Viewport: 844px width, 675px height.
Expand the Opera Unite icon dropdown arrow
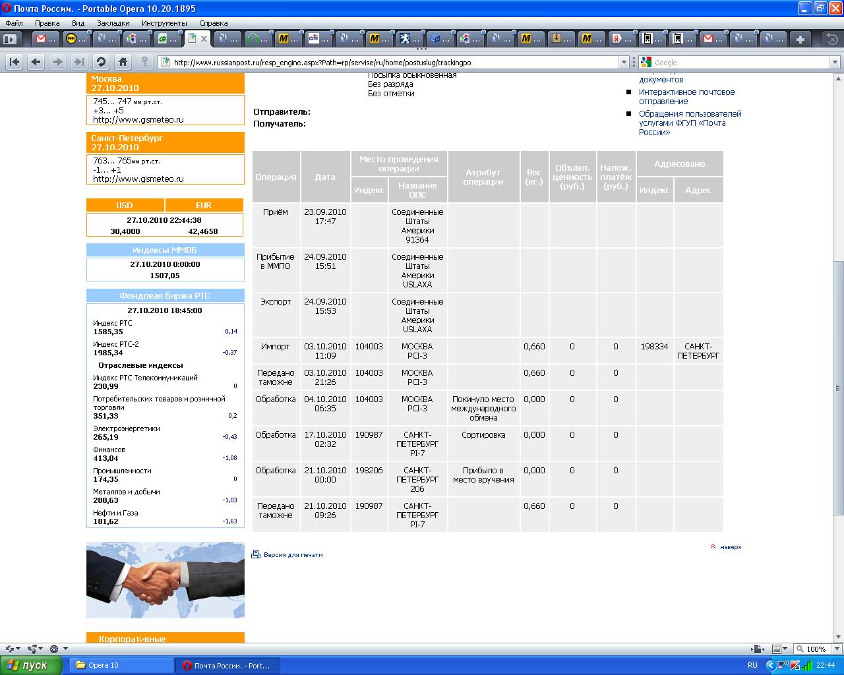click(x=42, y=649)
